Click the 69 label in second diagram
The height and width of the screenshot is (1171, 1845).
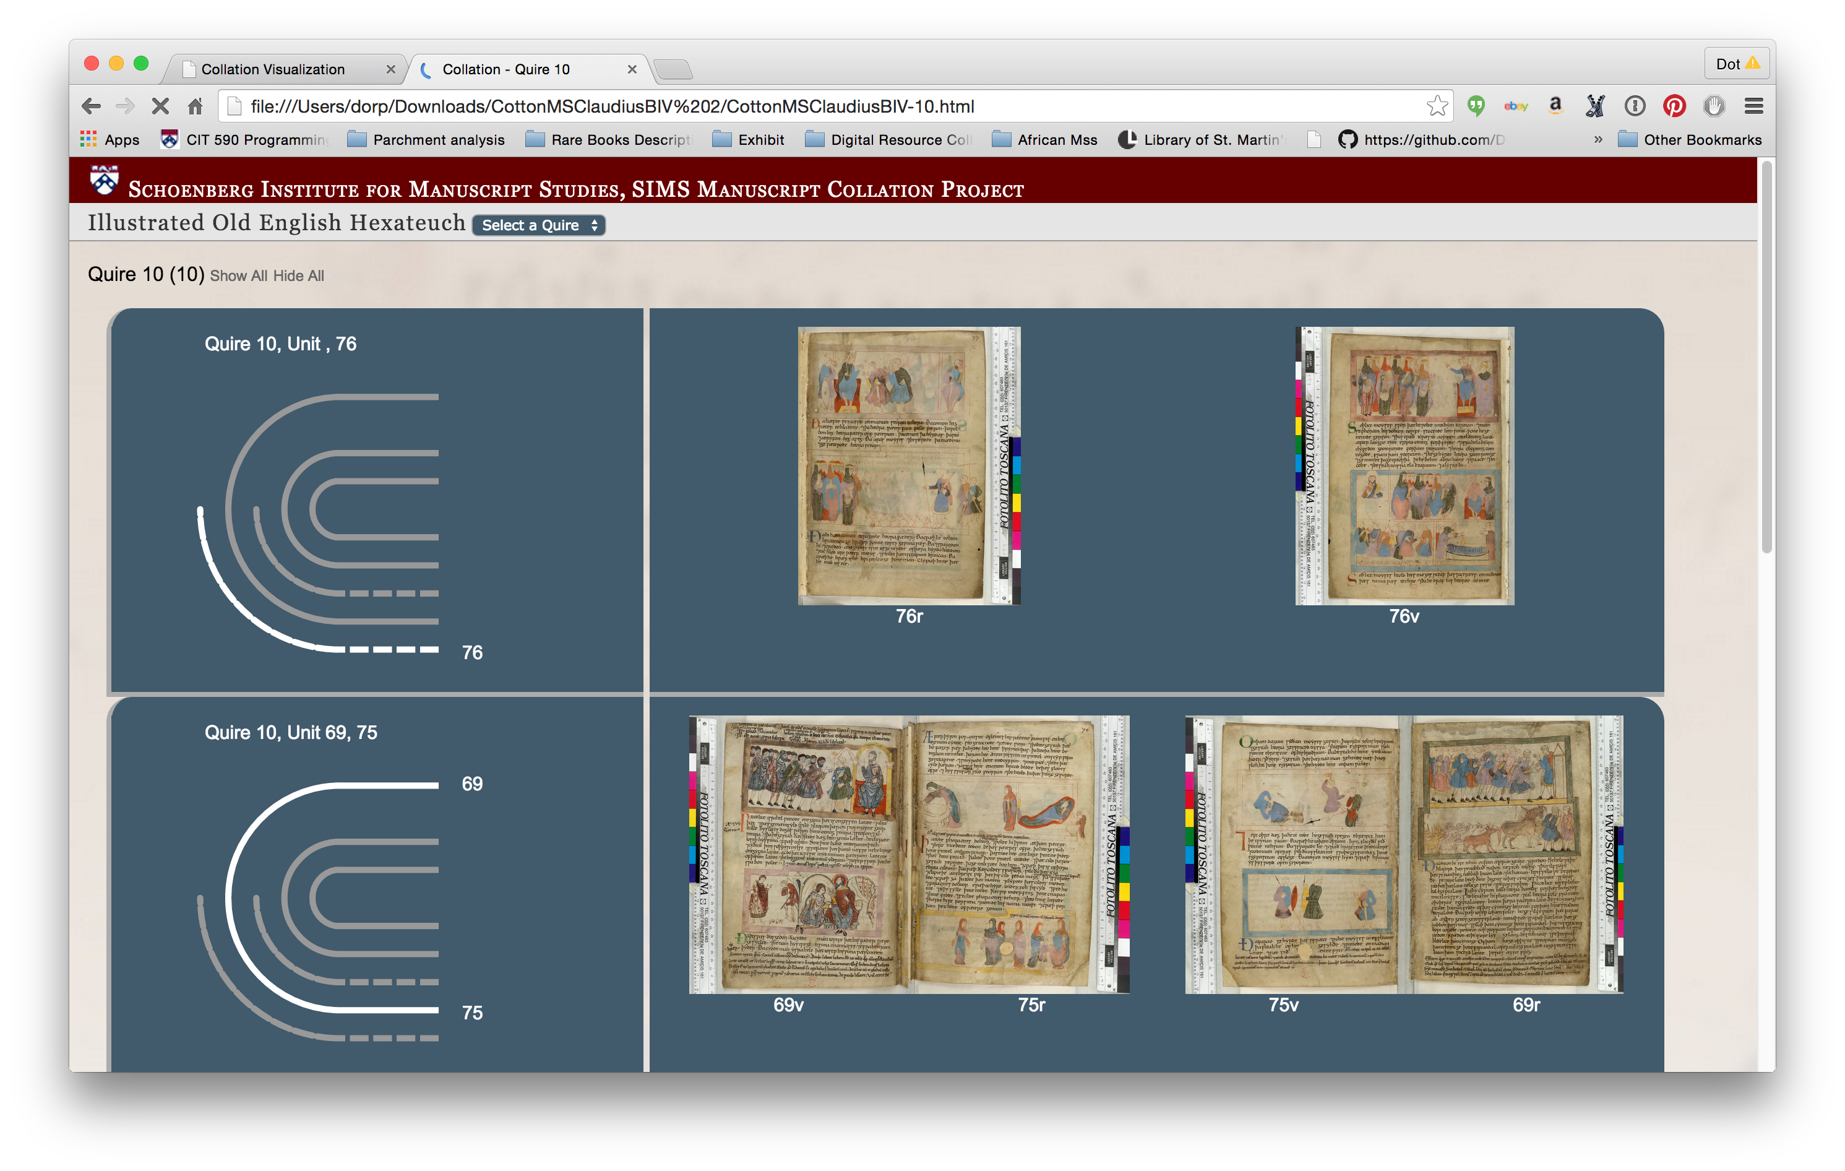[472, 784]
